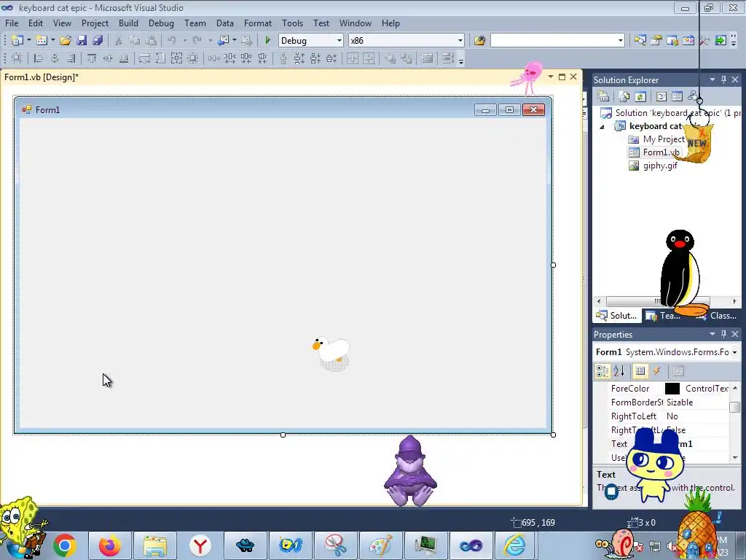Select the Solution Explorer bottom tab

click(x=616, y=315)
